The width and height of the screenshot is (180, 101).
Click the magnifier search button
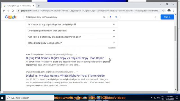point(116,17)
